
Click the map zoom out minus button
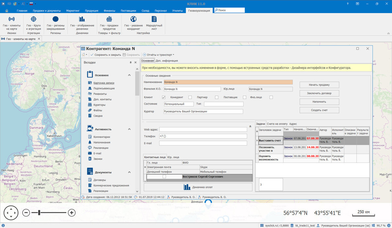point(26,213)
